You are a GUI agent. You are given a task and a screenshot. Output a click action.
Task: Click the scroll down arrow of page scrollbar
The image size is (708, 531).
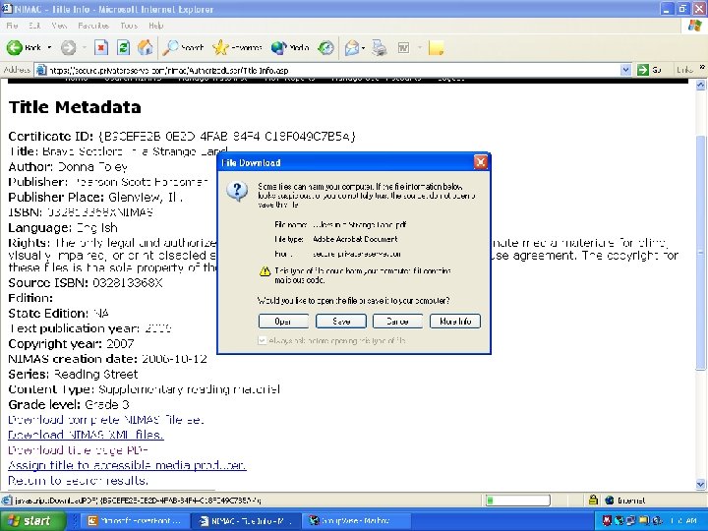click(700, 484)
